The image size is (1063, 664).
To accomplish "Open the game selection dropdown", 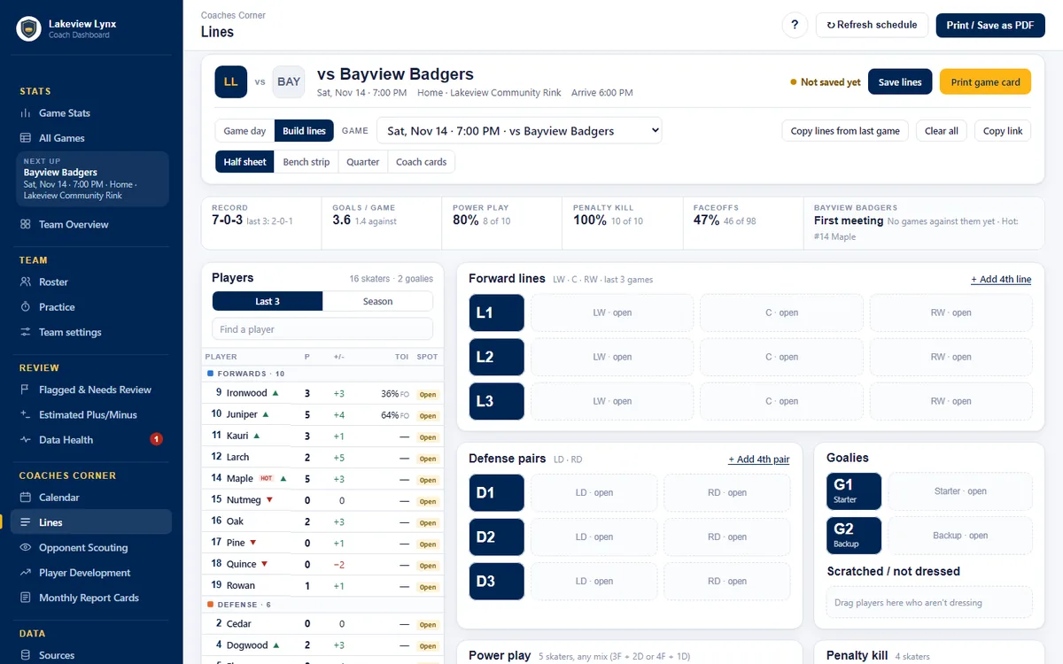I will pyautogui.click(x=519, y=130).
